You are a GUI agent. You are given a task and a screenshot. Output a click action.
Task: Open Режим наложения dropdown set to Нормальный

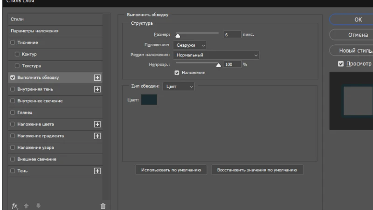click(216, 55)
